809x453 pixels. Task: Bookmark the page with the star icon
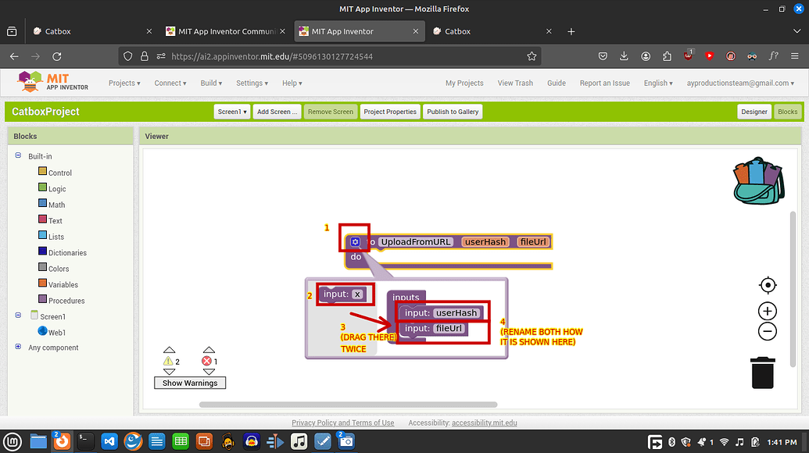pyautogui.click(x=532, y=55)
